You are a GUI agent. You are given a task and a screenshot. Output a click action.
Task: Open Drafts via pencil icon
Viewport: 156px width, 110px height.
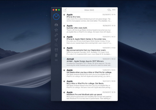coord(56,35)
